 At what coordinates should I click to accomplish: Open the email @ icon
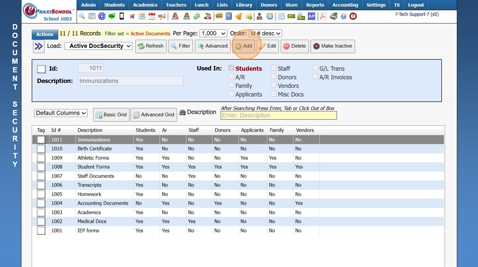[x=102, y=17]
